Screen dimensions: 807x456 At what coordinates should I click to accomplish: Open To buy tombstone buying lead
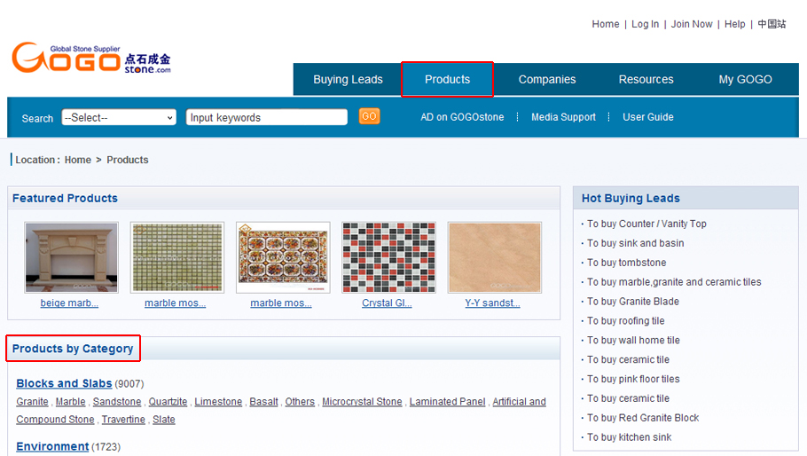coord(626,263)
